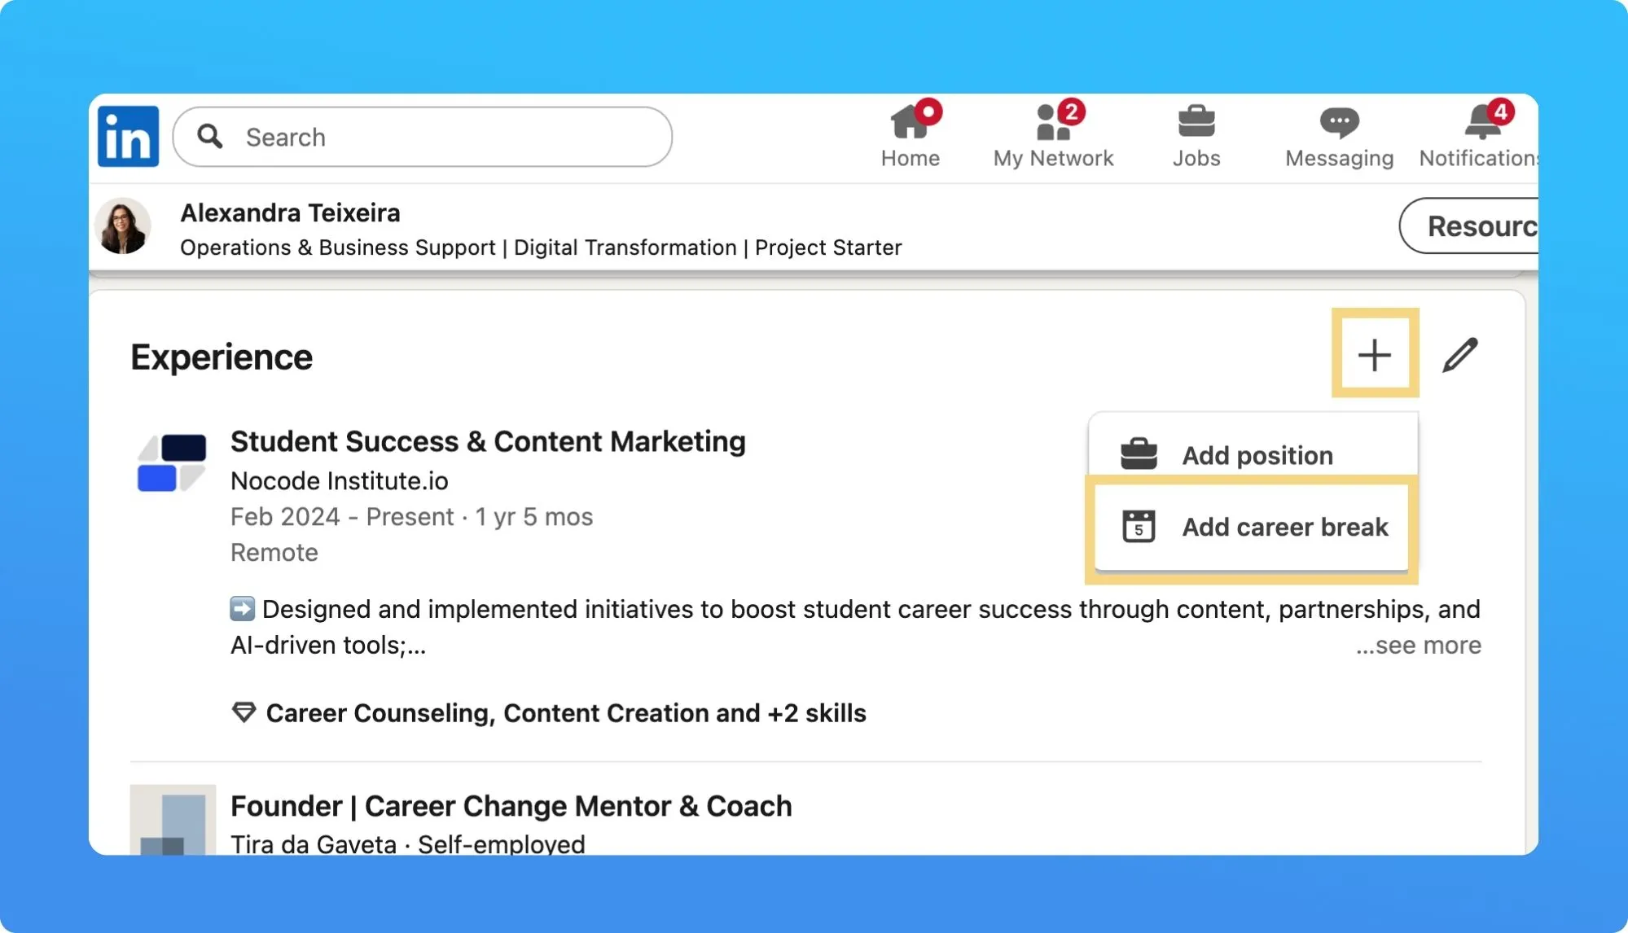Image resolution: width=1628 pixels, height=933 pixels.
Task: Click Tira da Gaveta · Self-employed text
Action: (x=408, y=844)
